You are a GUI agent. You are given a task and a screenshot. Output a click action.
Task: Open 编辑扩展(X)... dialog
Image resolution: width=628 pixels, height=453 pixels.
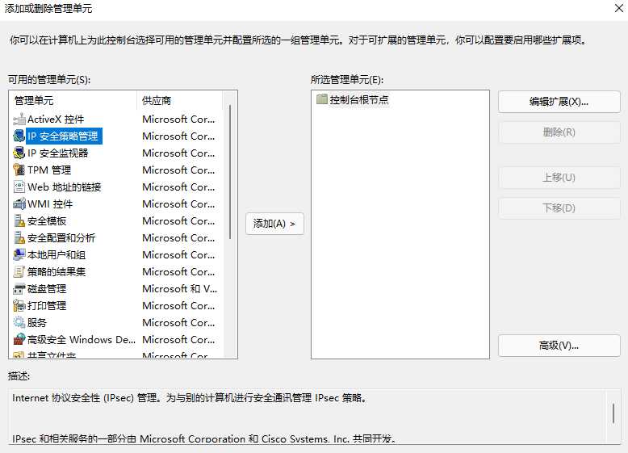coord(559,102)
